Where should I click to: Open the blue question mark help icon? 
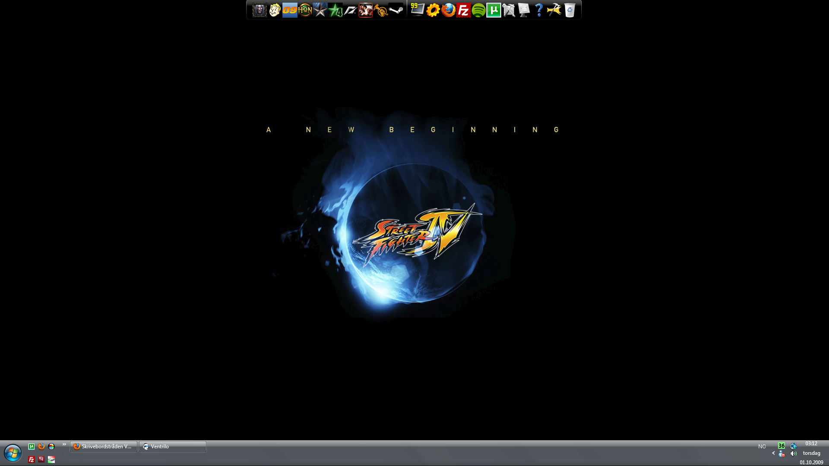tap(539, 10)
